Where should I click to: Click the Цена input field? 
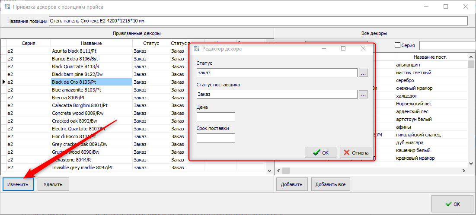click(216, 117)
